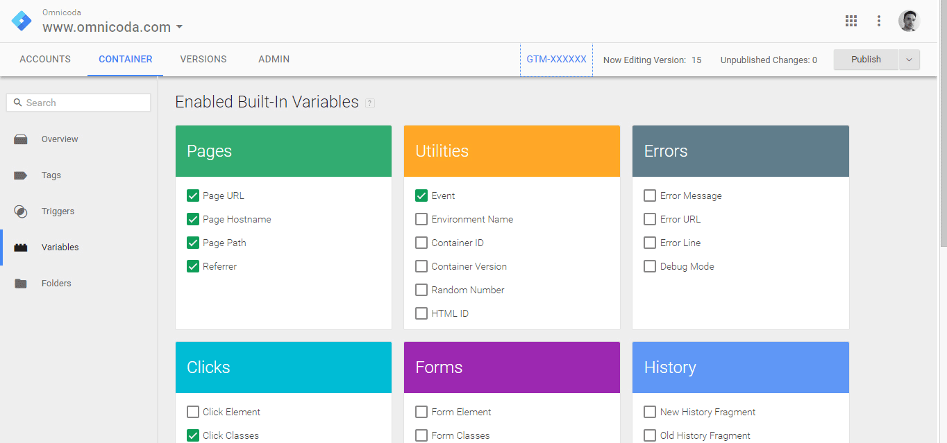Open Folders from the sidebar icon
The image size is (947, 443).
(x=21, y=283)
